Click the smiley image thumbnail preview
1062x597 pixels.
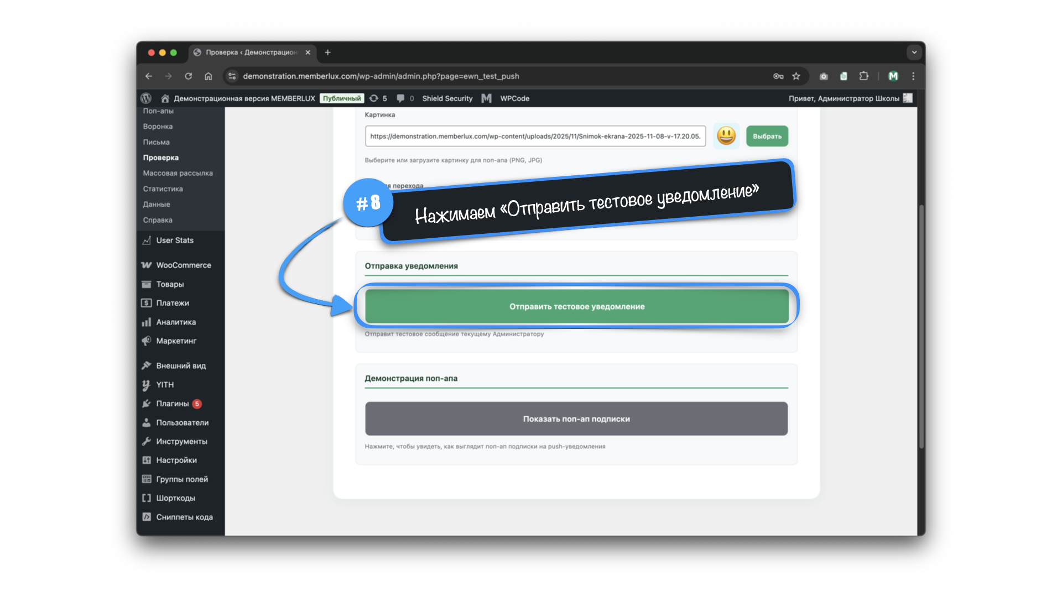726,136
